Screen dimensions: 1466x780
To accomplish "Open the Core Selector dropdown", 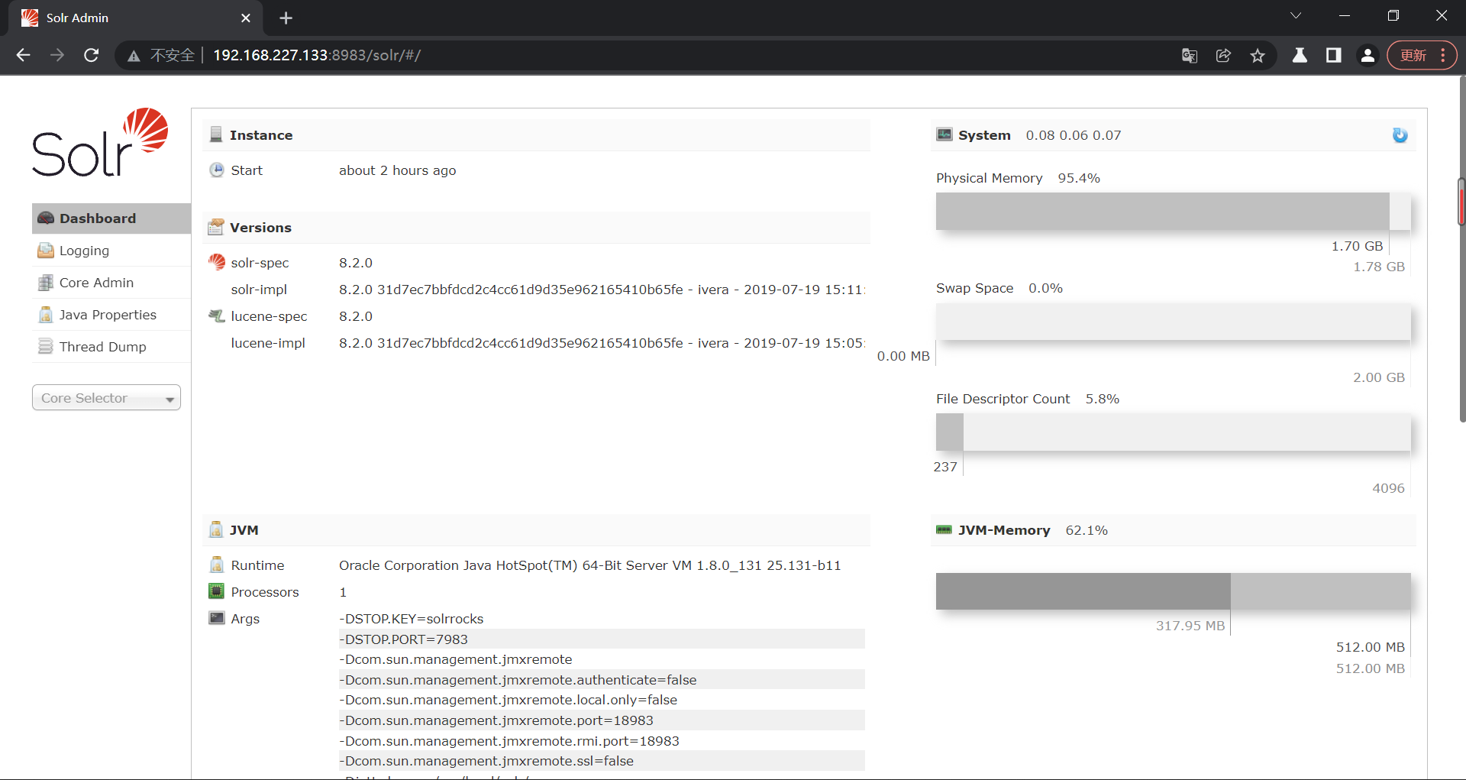I will pos(106,398).
